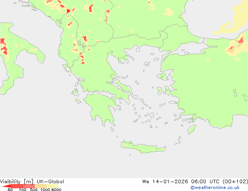This screenshot has height=191, width=248.
Task: Click the legend value '50'
Action: [x=10, y=189]
